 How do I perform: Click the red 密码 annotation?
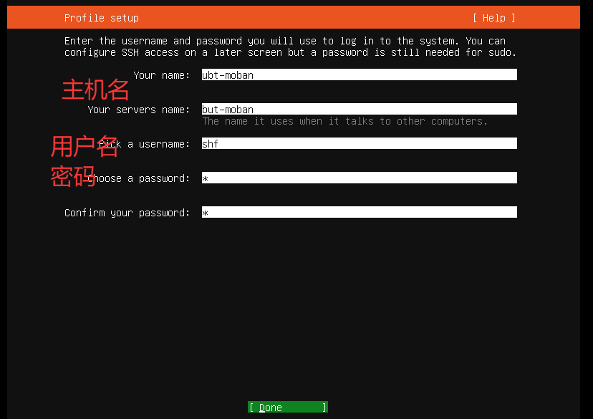pyautogui.click(x=72, y=175)
